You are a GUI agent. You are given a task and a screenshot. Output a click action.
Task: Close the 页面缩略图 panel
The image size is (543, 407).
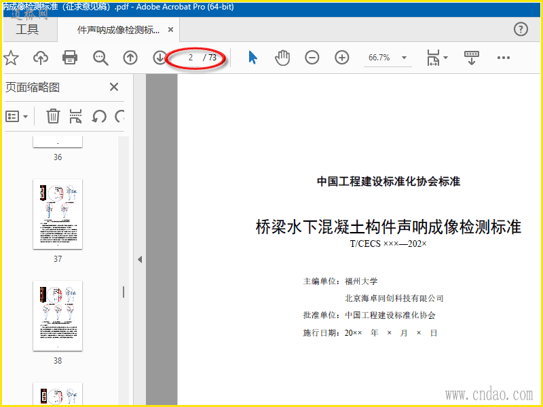click(114, 87)
